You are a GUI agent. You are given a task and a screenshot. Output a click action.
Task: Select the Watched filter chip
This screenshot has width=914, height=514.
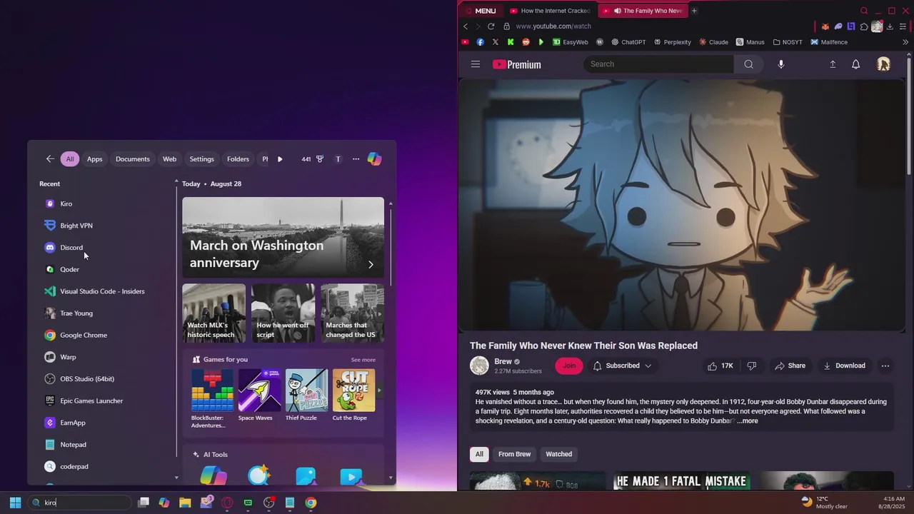[558, 454]
